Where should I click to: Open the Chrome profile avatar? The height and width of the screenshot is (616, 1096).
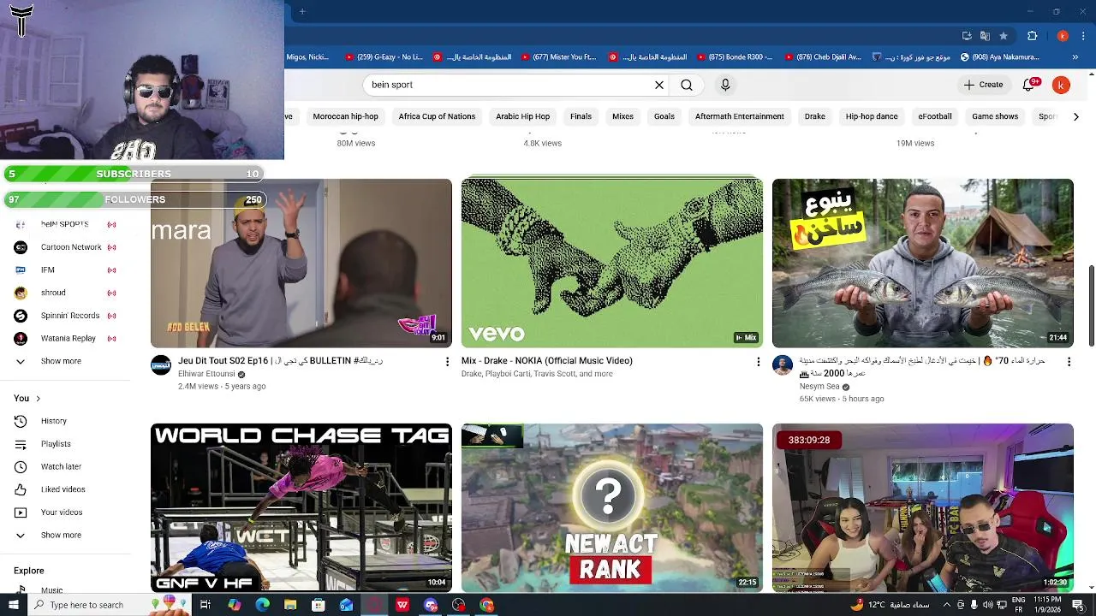pyautogui.click(x=1063, y=36)
